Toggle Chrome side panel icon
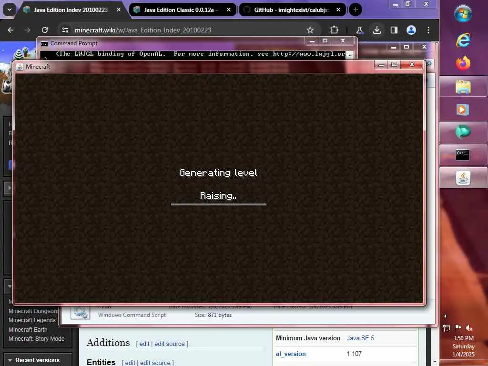The image size is (488, 366). 394,30
